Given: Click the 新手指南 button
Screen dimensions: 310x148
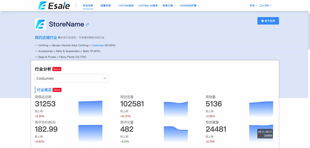Looking at the screenshot, I should (x=268, y=21).
